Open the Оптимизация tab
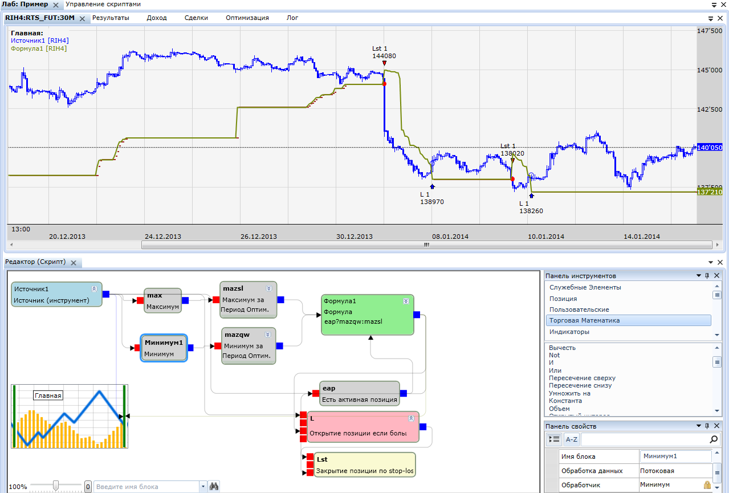Screen dimensions: 729x493 click(x=247, y=18)
